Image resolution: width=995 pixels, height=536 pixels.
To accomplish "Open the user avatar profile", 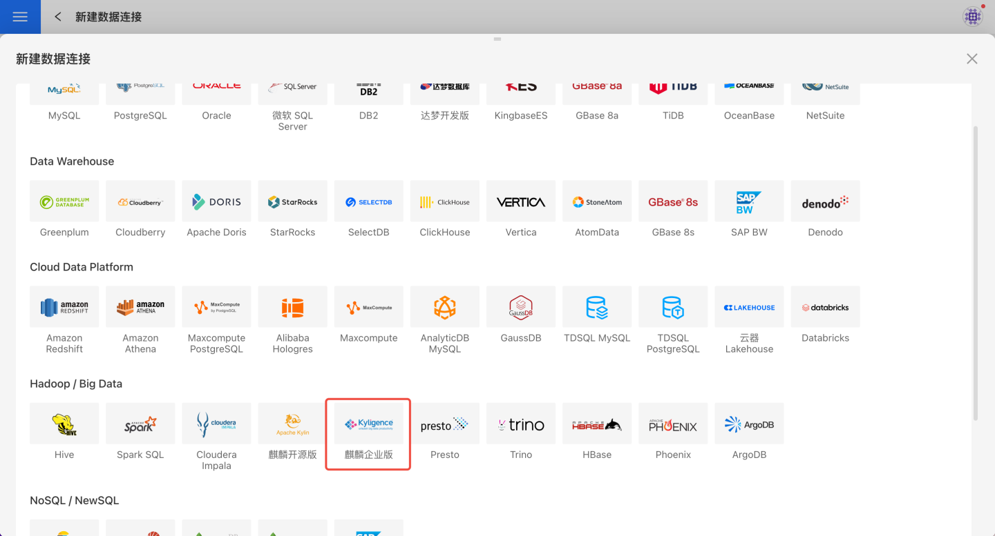I will coord(972,17).
